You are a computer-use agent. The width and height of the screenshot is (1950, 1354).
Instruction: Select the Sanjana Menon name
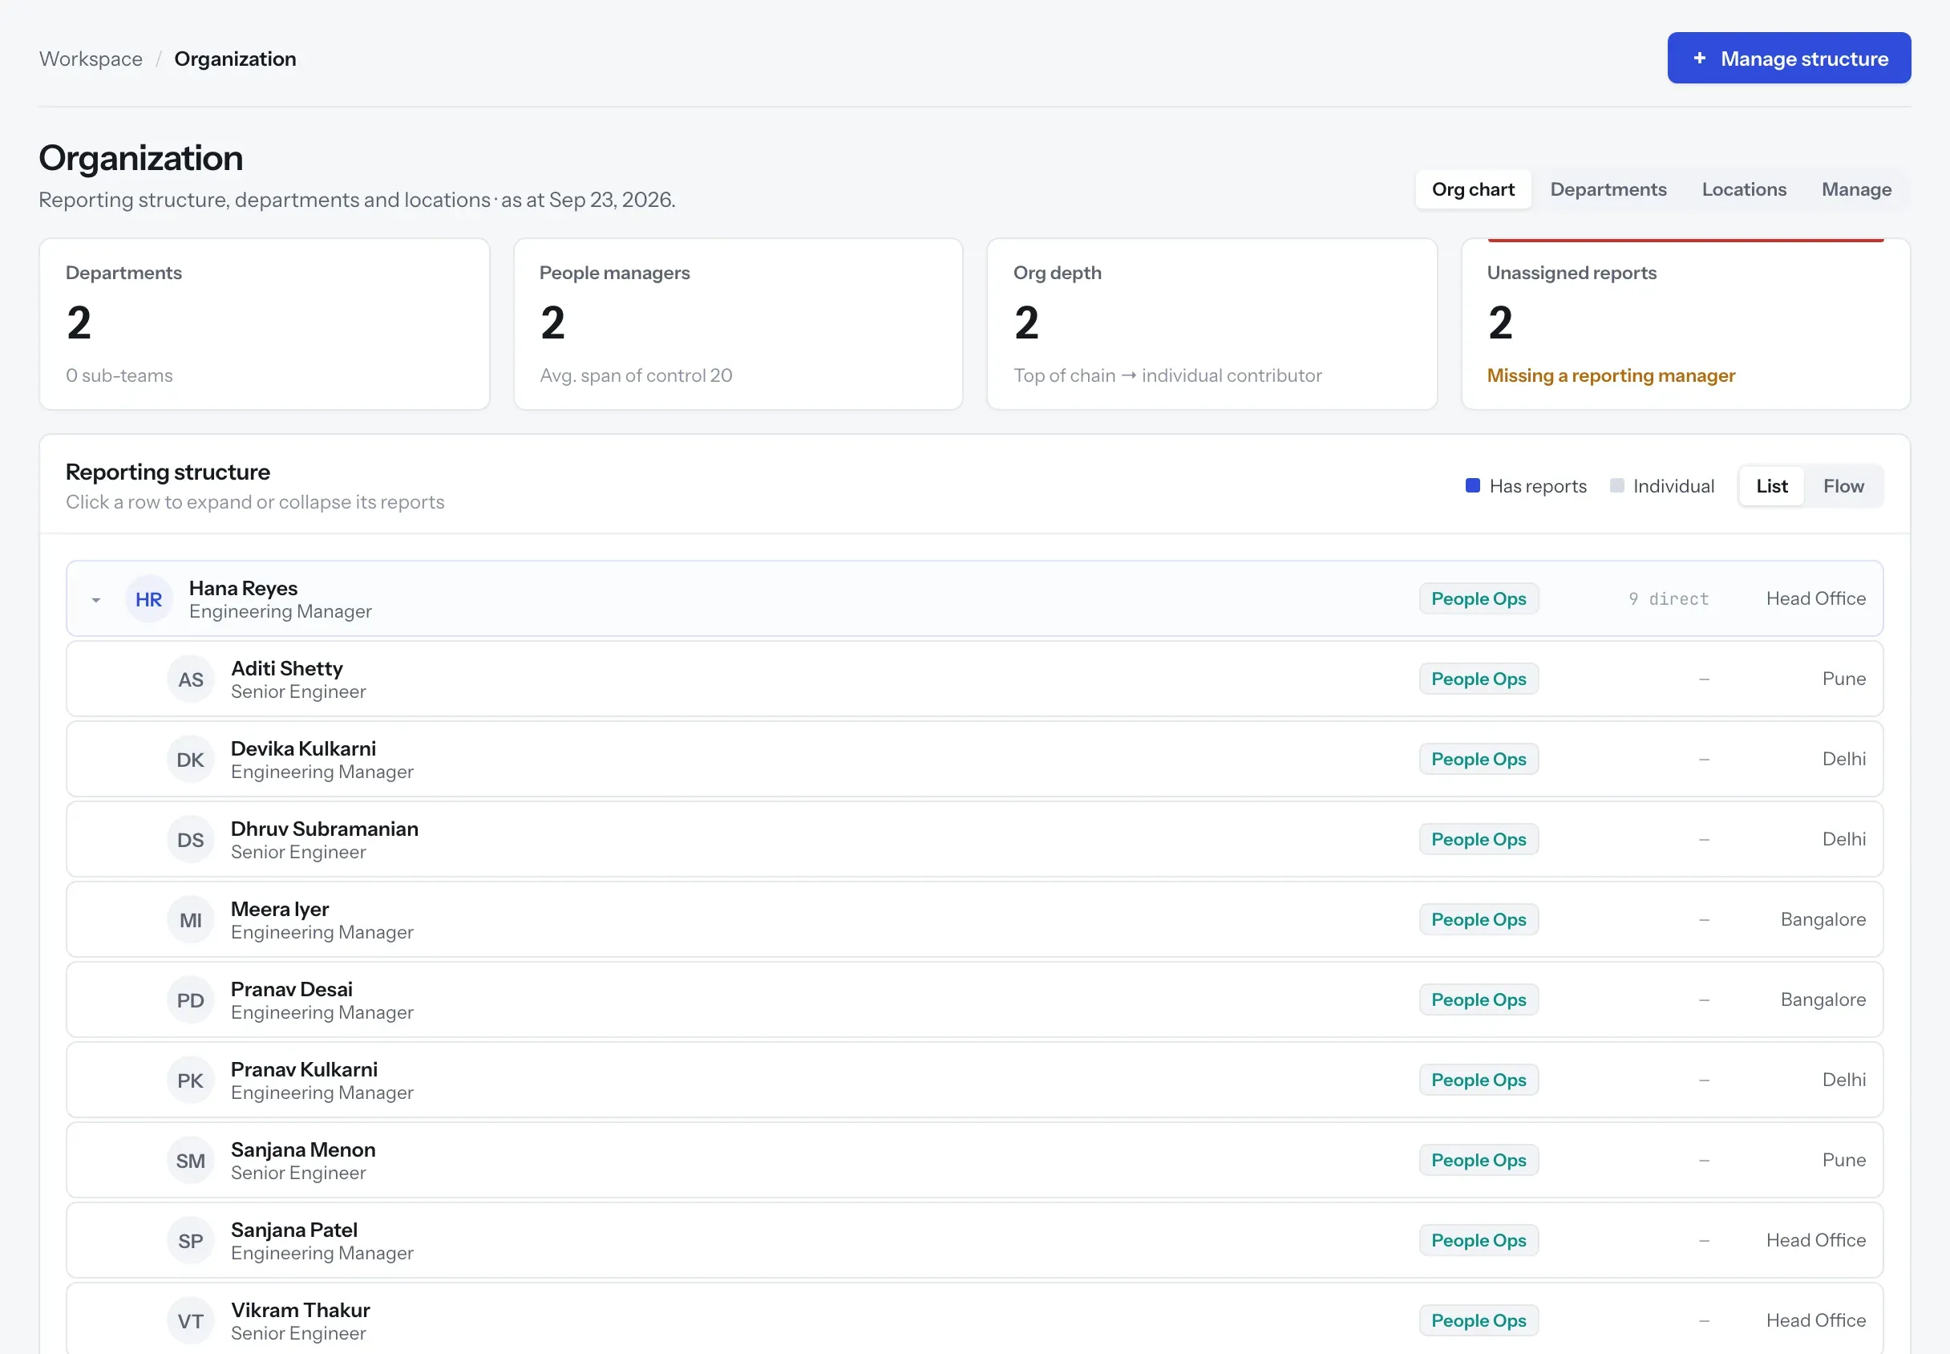click(x=302, y=1149)
